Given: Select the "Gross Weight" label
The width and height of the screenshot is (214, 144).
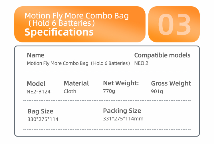Looking at the screenshot, I should [171, 83].
